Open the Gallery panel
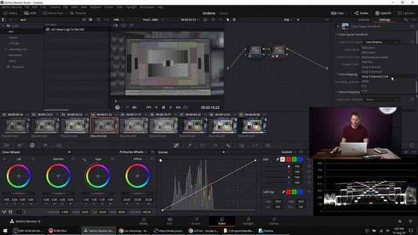 [10, 13]
